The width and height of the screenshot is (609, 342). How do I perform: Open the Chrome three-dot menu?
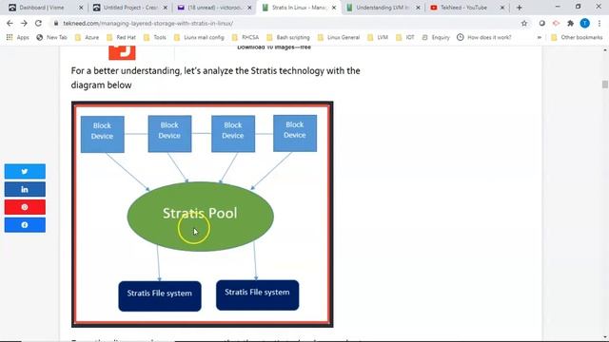coord(599,23)
